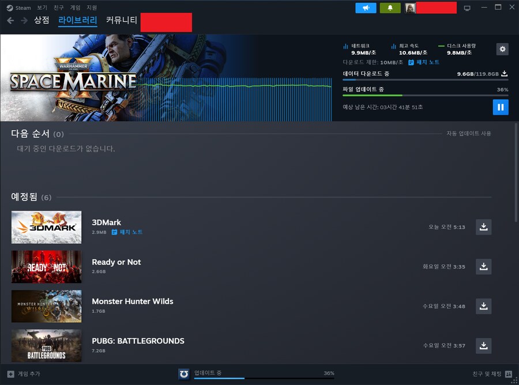Viewport: 519px width, 385px height.
Task: Click the 데이터 다운로드 중 progress bar
Action: pyautogui.click(x=426, y=80)
